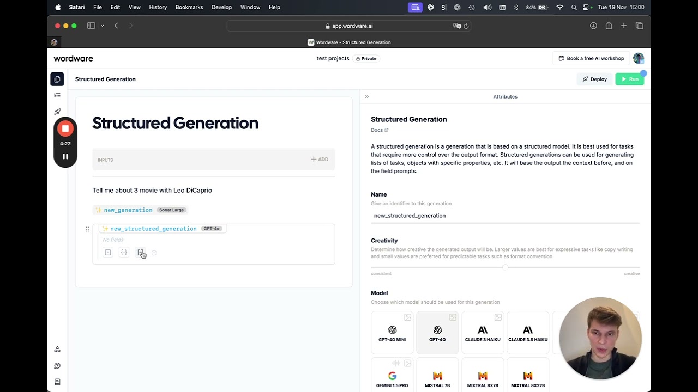Click the app.wordware.ai address bar

point(349,26)
